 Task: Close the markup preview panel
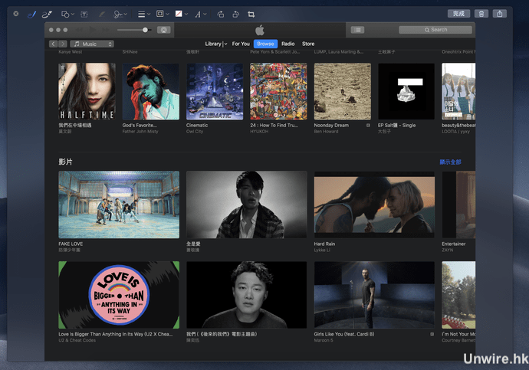(16, 14)
